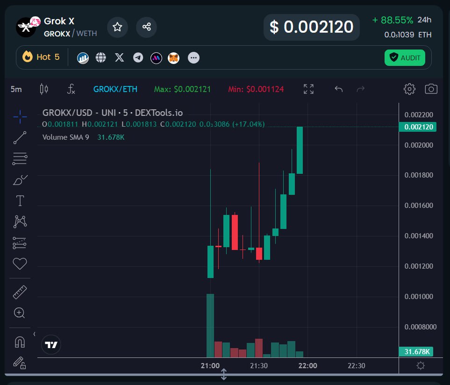Click the 0.001000 price axis label

click(x=418, y=296)
